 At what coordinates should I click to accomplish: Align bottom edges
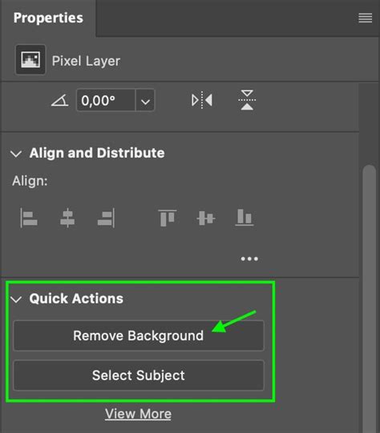(x=245, y=218)
